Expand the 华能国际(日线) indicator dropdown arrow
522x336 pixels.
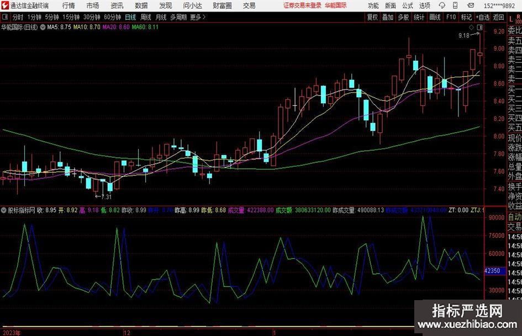43,27
